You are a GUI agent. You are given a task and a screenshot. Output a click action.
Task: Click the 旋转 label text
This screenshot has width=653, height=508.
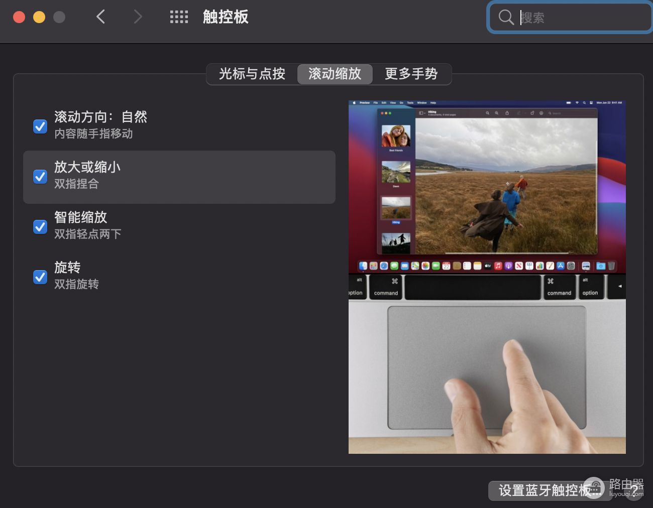pos(67,268)
